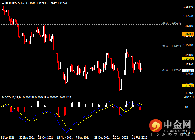Select the orange 1.16100 price tag
This screenshot has height=140, width=195.
[188, 34]
